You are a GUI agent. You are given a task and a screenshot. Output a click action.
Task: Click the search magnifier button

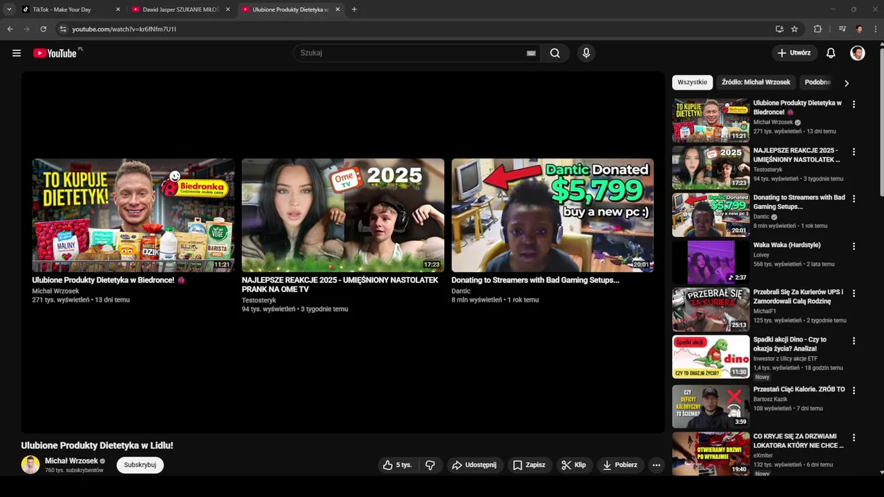[555, 53]
